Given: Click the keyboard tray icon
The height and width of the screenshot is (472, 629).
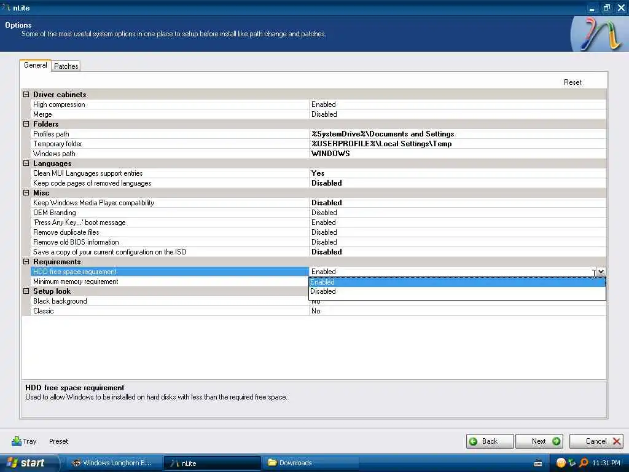Looking at the screenshot, I should 538,463.
